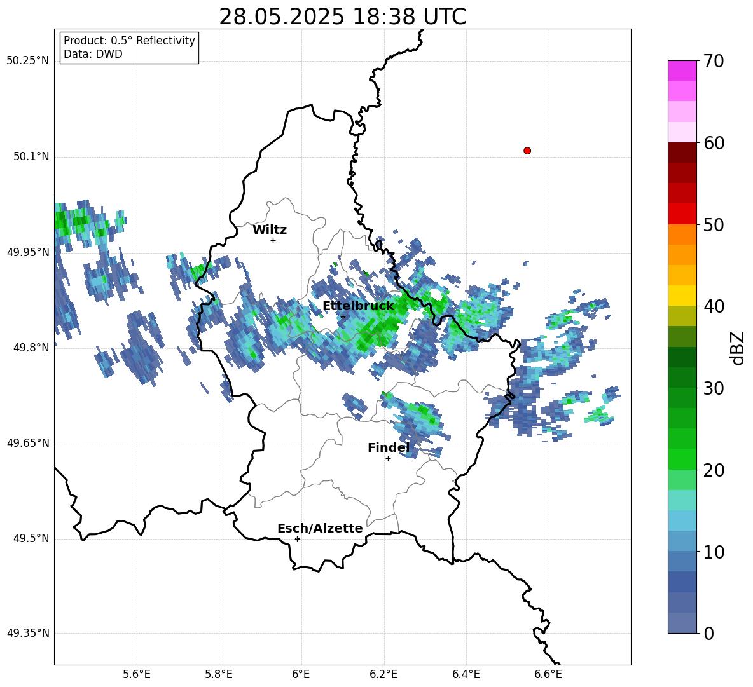Click the colorbar 50 tick label
The height and width of the screenshot is (687, 753).
pos(714,225)
